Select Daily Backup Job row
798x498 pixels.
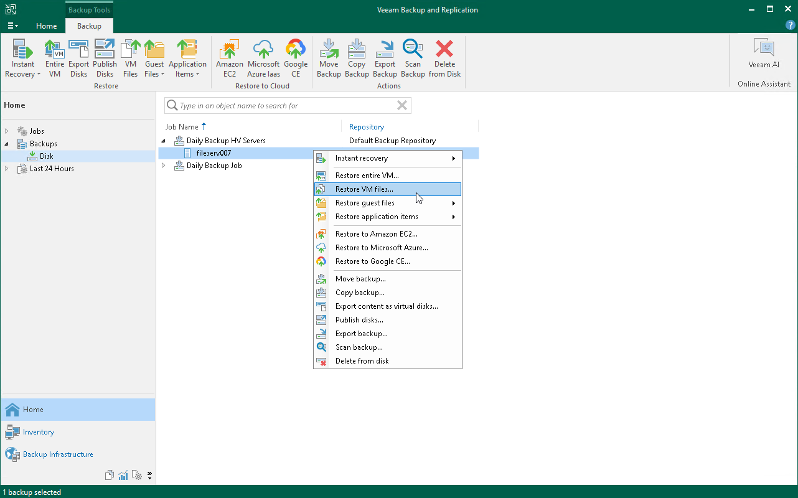(214, 166)
